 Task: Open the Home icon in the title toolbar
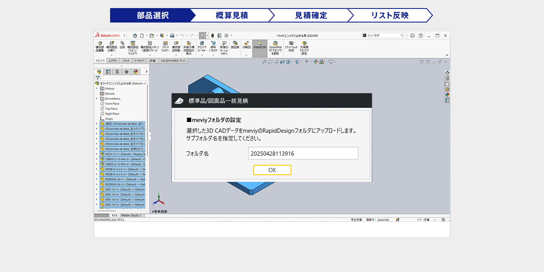[x=135, y=36]
